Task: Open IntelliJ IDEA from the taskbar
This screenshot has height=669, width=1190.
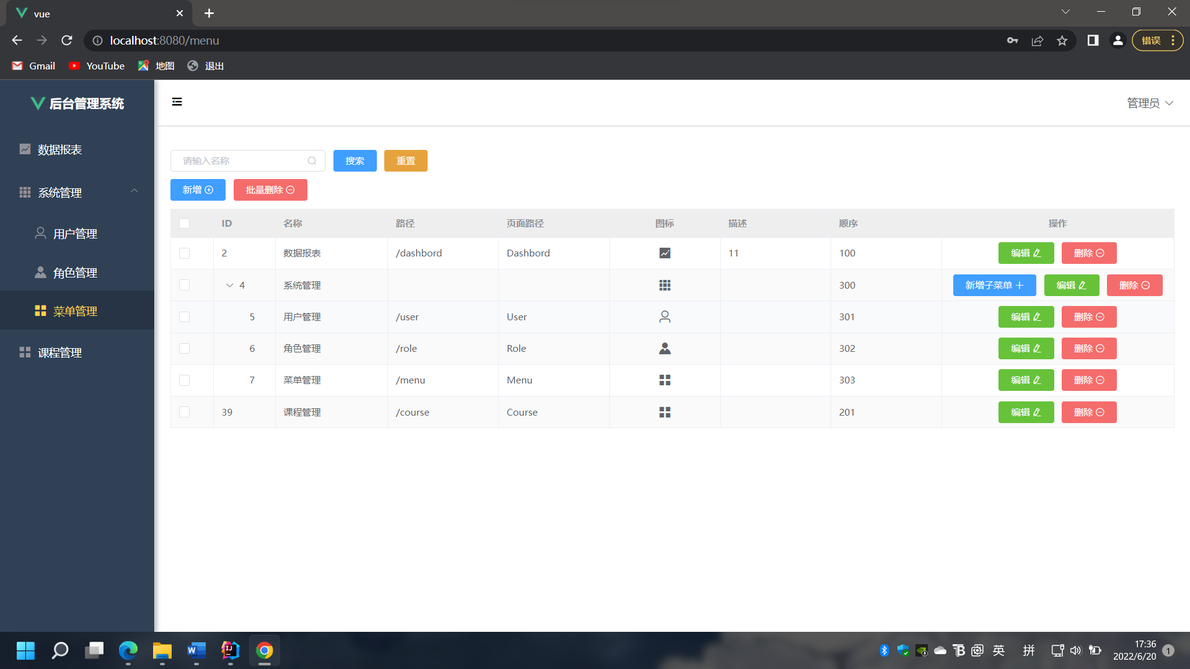Action: (x=231, y=650)
